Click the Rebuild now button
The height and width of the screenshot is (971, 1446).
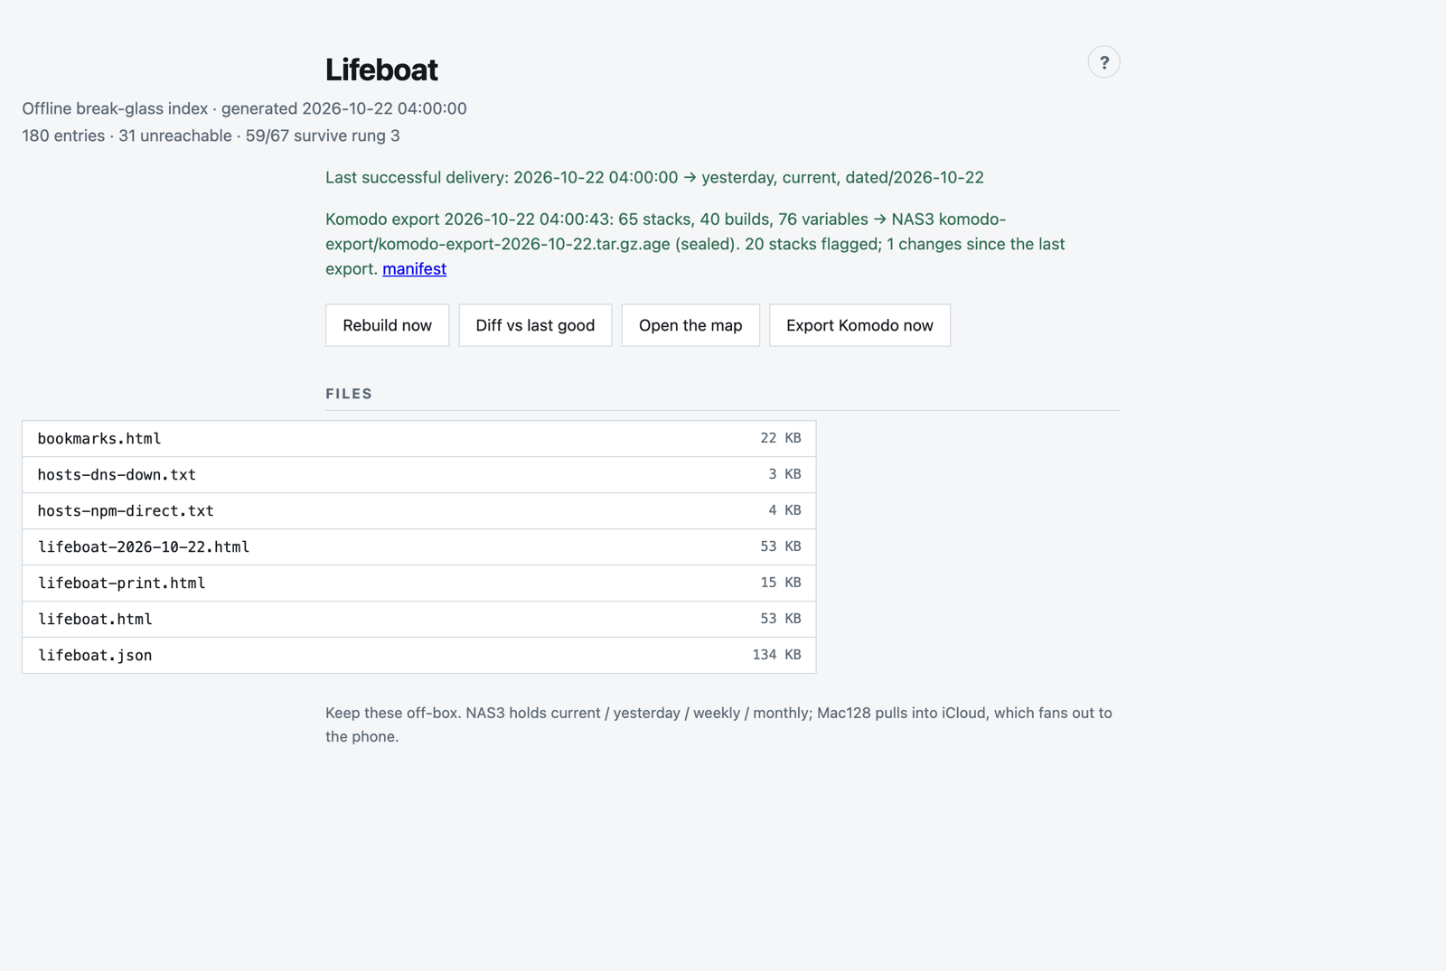pos(387,325)
